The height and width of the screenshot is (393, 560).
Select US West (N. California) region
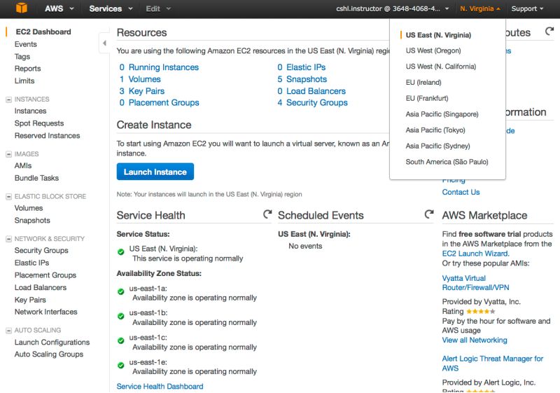[x=441, y=67]
